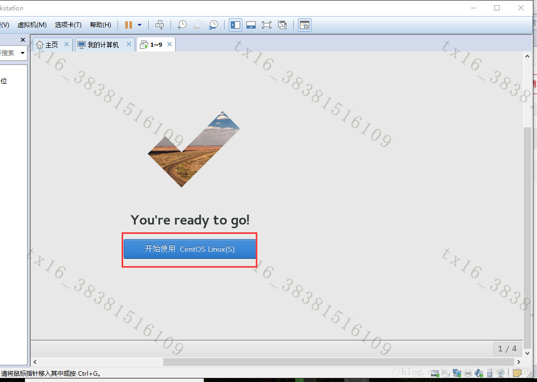This screenshot has width=537, height=382.
Task: Revert to the previous snapshot icon
Action: [x=198, y=25]
